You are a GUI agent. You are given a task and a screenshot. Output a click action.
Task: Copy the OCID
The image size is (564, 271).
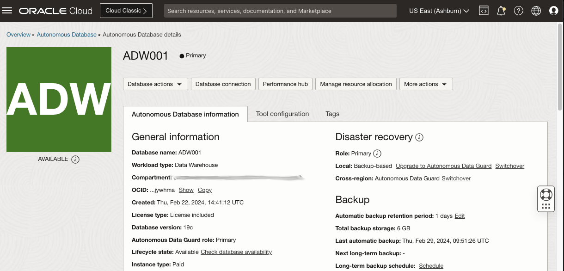click(205, 190)
